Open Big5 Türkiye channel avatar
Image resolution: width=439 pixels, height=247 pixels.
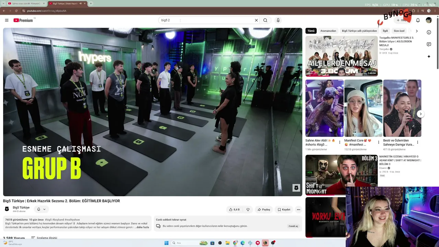7,209
